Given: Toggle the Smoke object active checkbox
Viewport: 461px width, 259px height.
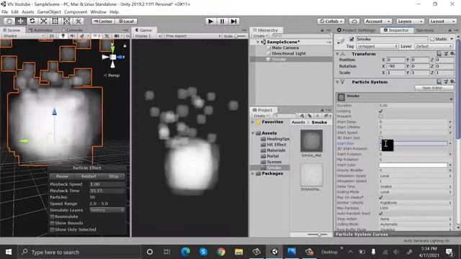Looking at the screenshot, I should coord(352,39).
